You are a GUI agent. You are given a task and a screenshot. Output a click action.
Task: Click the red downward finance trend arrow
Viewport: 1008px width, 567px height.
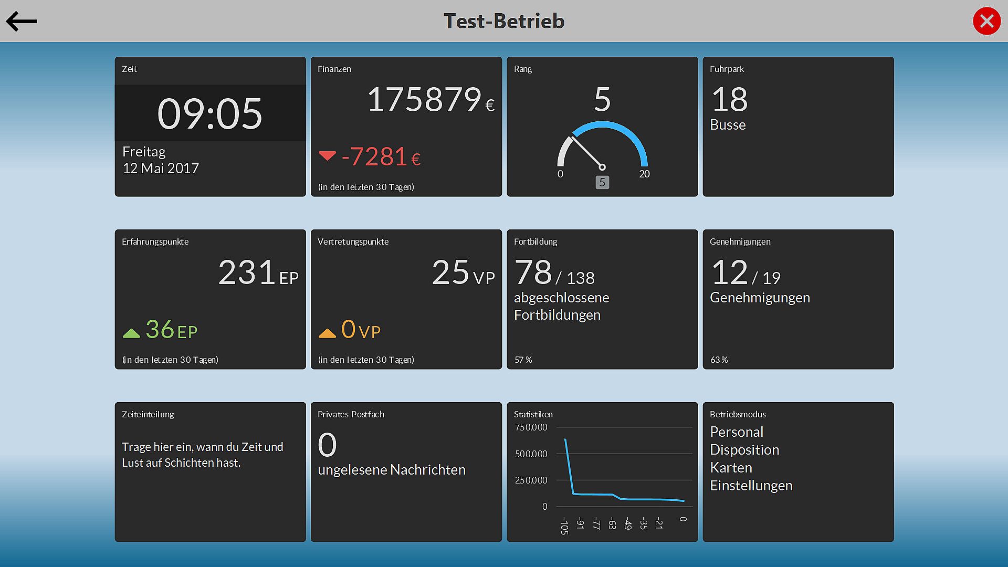click(x=327, y=156)
